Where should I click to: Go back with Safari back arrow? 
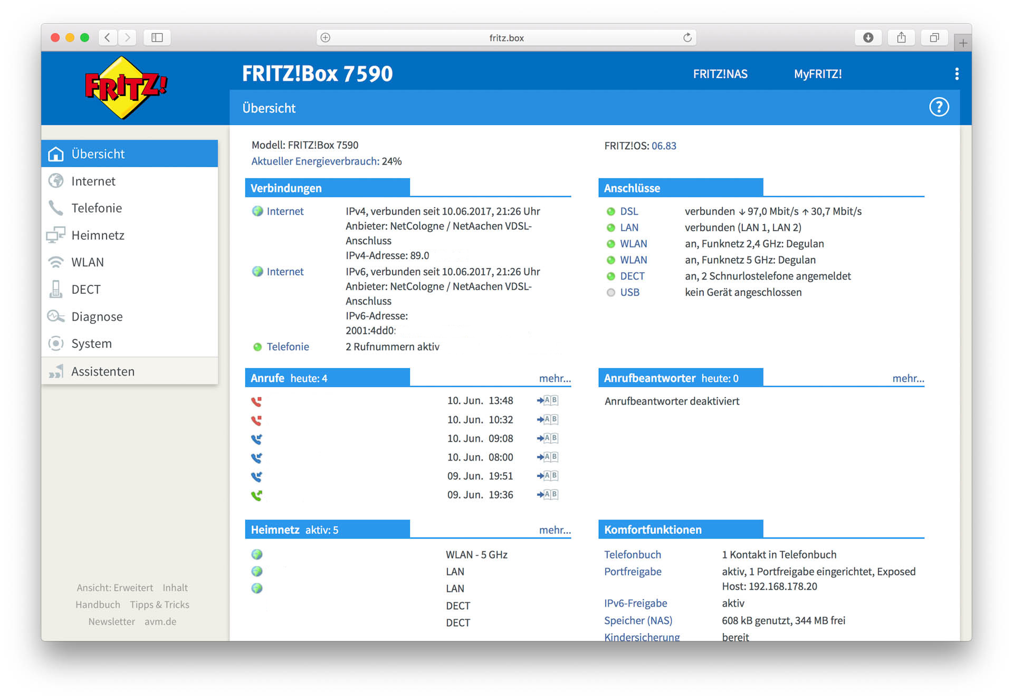(108, 37)
